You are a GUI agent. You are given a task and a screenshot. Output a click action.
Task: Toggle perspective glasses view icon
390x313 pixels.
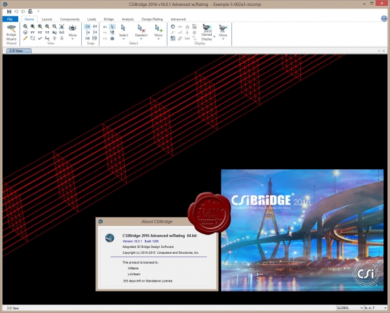tap(62, 33)
